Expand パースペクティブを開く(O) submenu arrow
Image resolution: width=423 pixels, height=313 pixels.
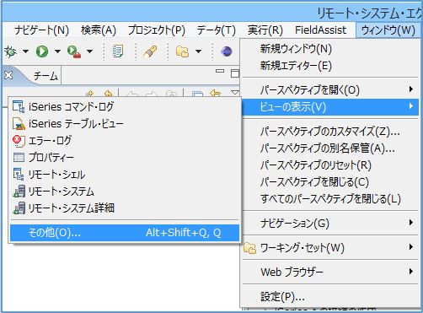point(411,89)
